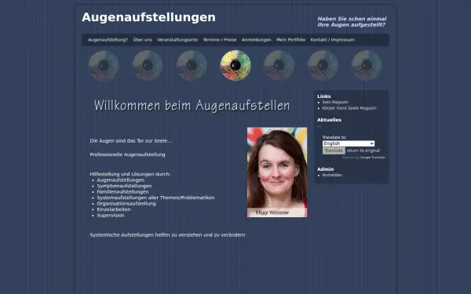Open the Sein Magazin link

point(335,102)
